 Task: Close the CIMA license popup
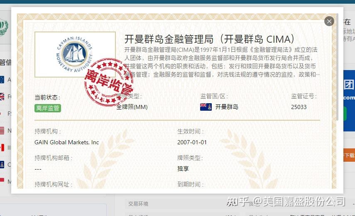[x=329, y=21]
